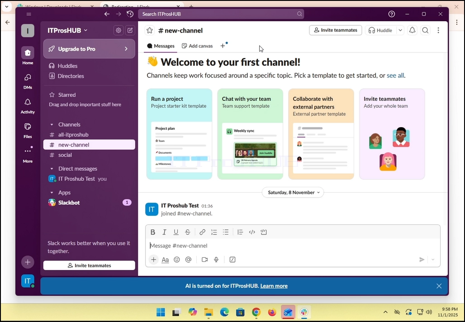Switch to the Messages tab
The width and height of the screenshot is (465, 322).
coord(161,46)
